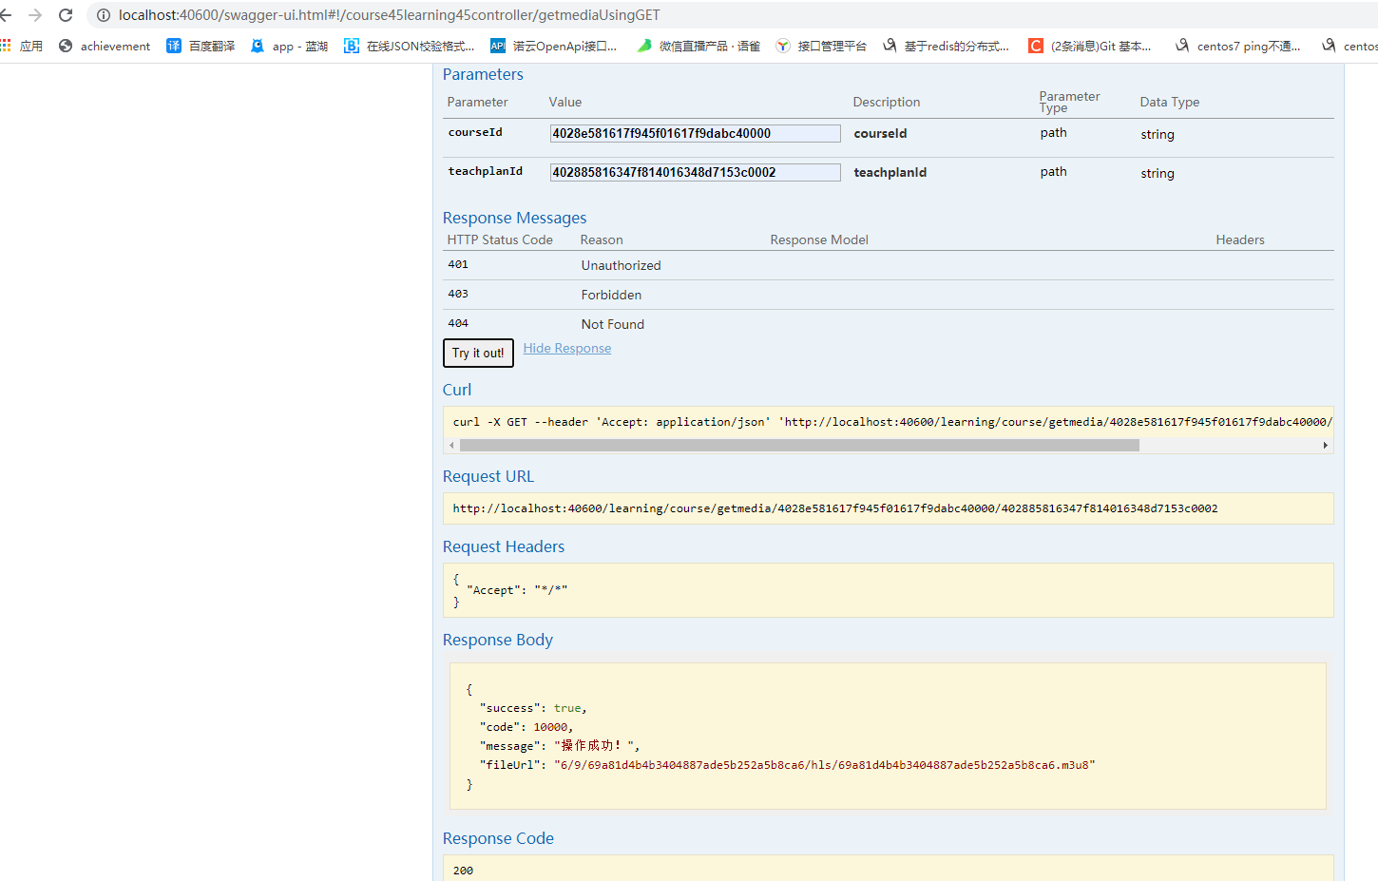Open the 微信直播产品·语雀 bookmark

(x=699, y=46)
